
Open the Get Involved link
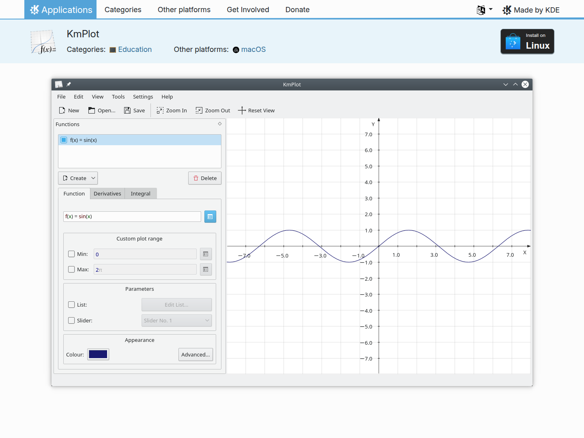(248, 10)
